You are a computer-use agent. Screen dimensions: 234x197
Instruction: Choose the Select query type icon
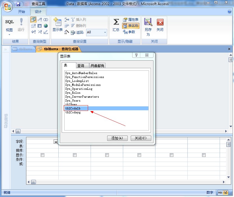coord(33,20)
